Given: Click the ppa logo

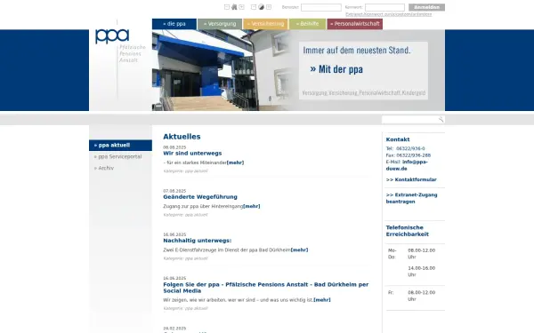Looking at the screenshot, I should pos(112,36).
